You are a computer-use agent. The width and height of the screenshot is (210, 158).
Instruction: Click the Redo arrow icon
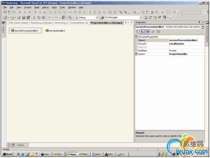[x=56, y=18]
